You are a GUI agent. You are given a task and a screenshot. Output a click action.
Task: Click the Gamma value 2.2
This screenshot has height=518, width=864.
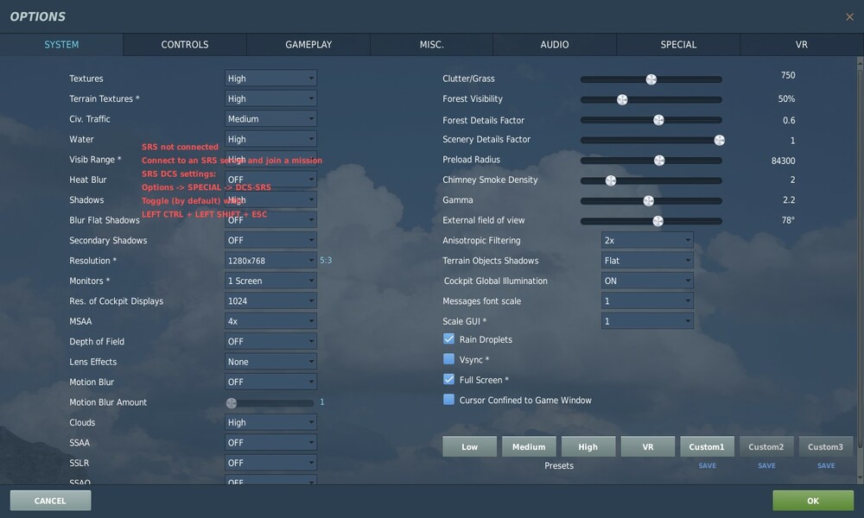point(789,199)
